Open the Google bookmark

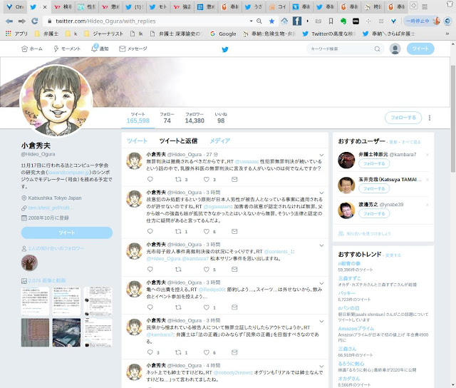[x=223, y=34]
